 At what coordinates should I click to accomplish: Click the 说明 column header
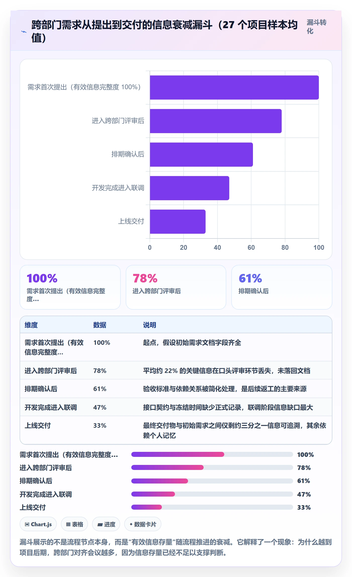150,325
